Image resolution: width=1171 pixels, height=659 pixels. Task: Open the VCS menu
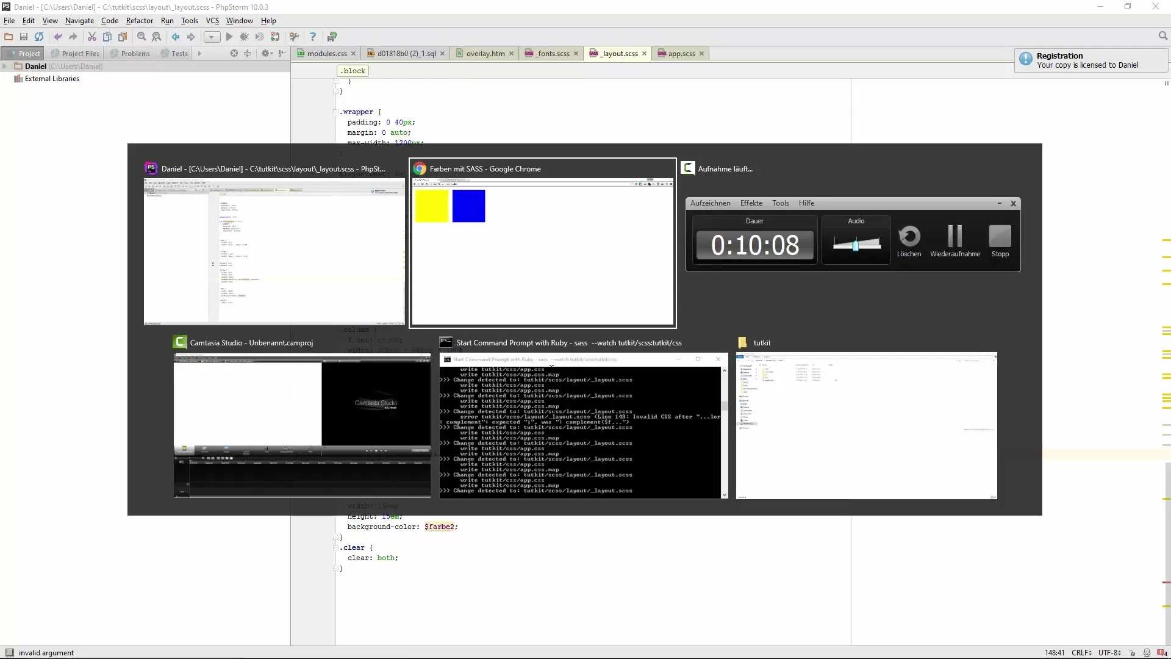(x=212, y=21)
